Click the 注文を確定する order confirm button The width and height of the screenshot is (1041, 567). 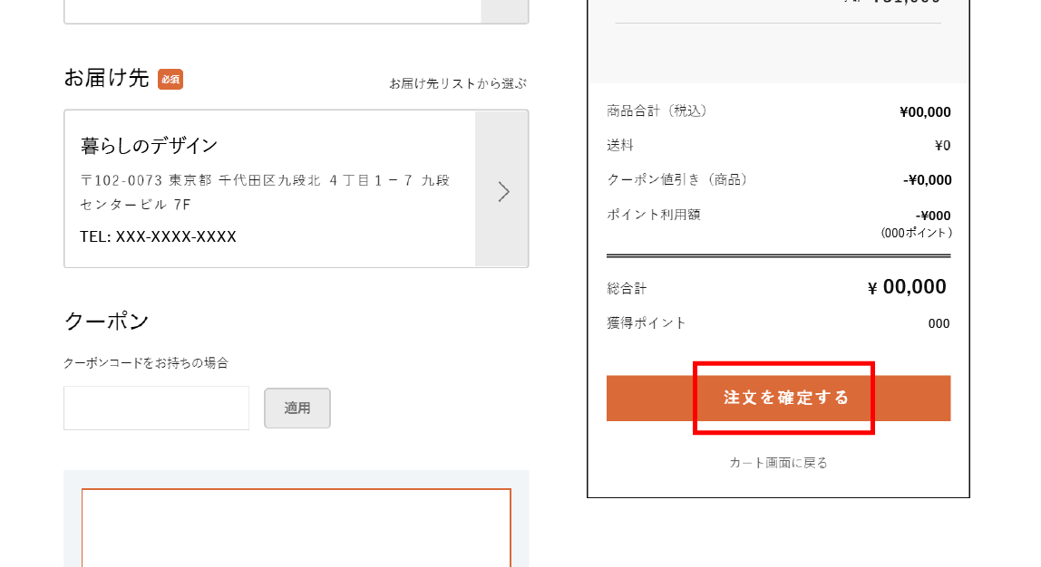[778, 398]
